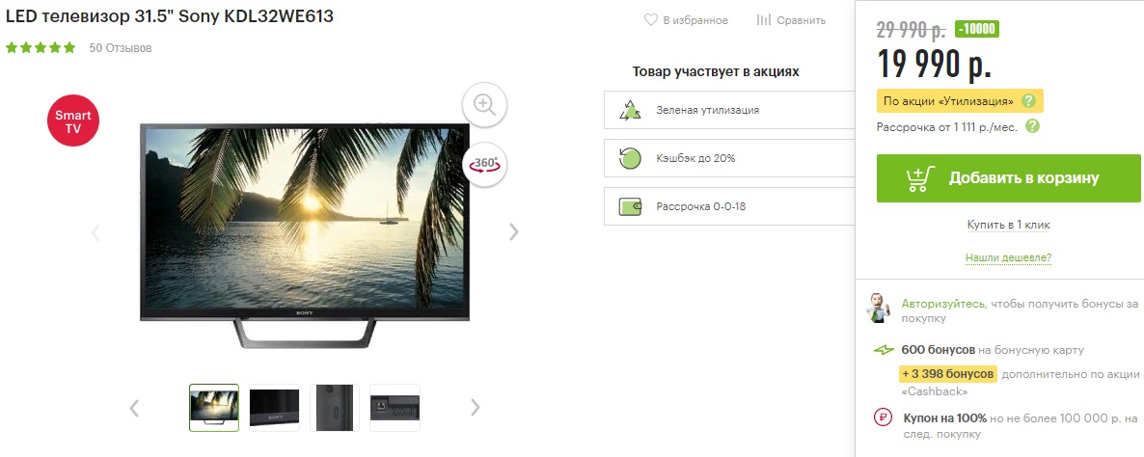The height and width of the screenshot is (457, 1144).
Task: Select the second TV thumbnail showing the Sony logo
Action: [x=274, y=408]
